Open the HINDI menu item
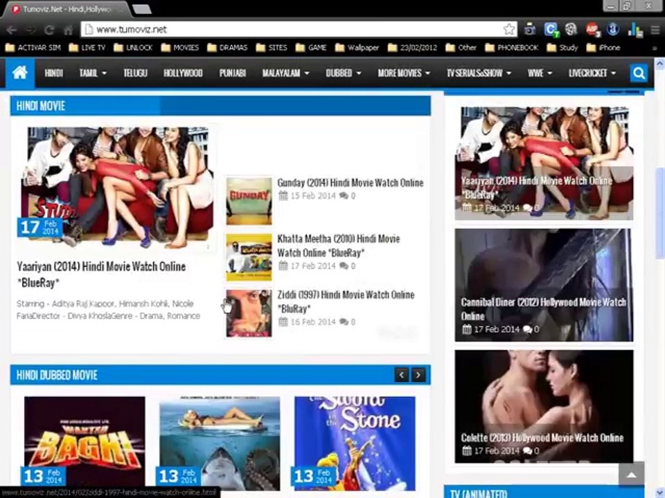This screenshot has width=665, height=498. click(54, 73)
